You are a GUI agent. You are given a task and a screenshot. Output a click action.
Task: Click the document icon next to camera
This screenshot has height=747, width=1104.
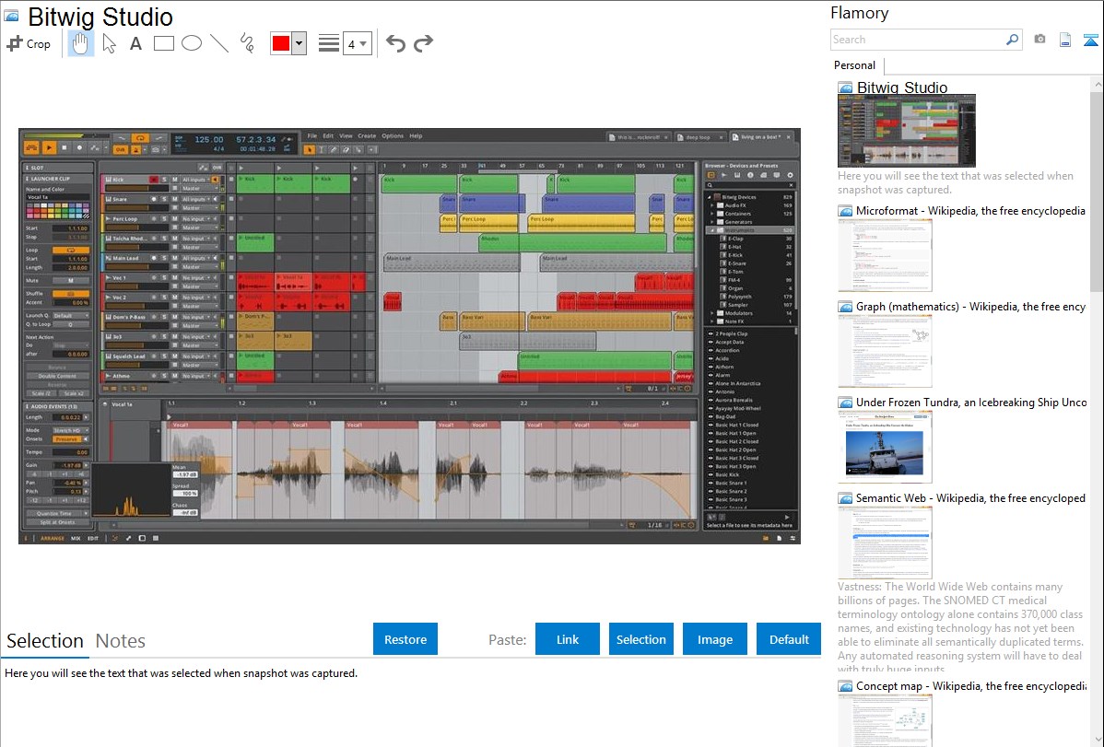tap(1065, 40)
